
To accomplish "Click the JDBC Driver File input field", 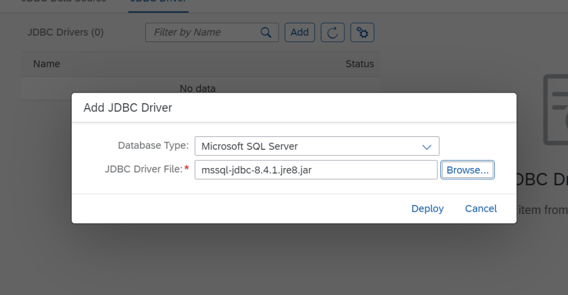I will coord(316,170).
